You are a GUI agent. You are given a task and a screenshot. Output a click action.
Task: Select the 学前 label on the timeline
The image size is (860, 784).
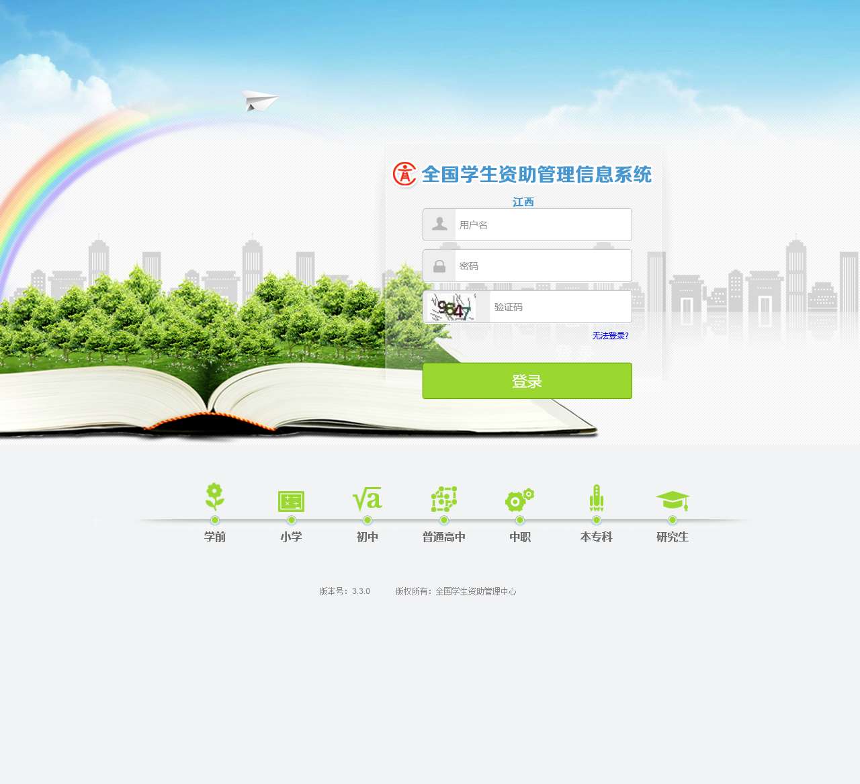[x=214, y=537]
